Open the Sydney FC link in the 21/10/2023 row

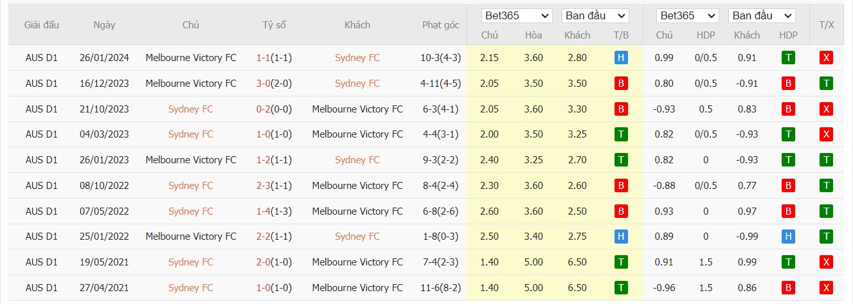pos(191,109)
